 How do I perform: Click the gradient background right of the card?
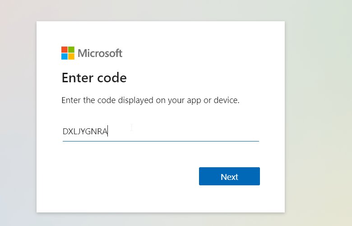[318, 113]
